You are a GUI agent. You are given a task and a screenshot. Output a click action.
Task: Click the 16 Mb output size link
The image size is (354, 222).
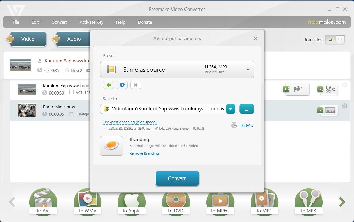246,125
